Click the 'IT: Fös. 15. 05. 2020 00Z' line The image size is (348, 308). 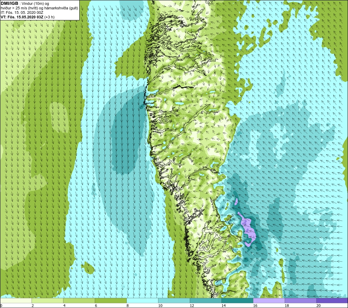[22, 13]
